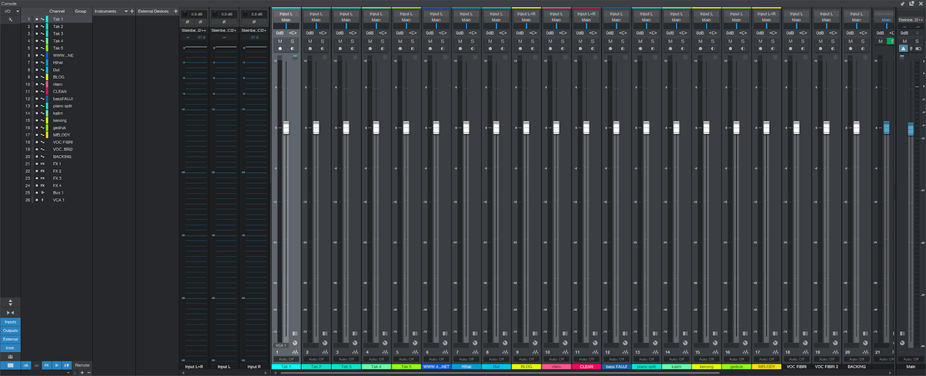Mute the Hihat channel
The height and width of the screenshot is (376, 926).
pyautogui.click(x=460, y=42)
